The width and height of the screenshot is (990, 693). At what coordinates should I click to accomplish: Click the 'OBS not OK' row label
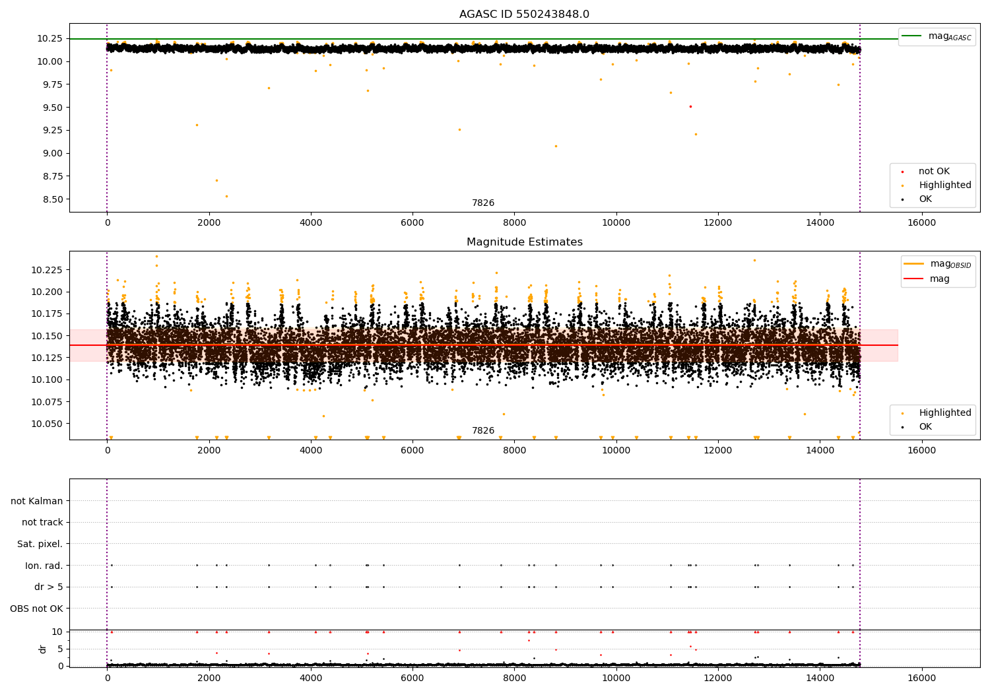(36, 609)
